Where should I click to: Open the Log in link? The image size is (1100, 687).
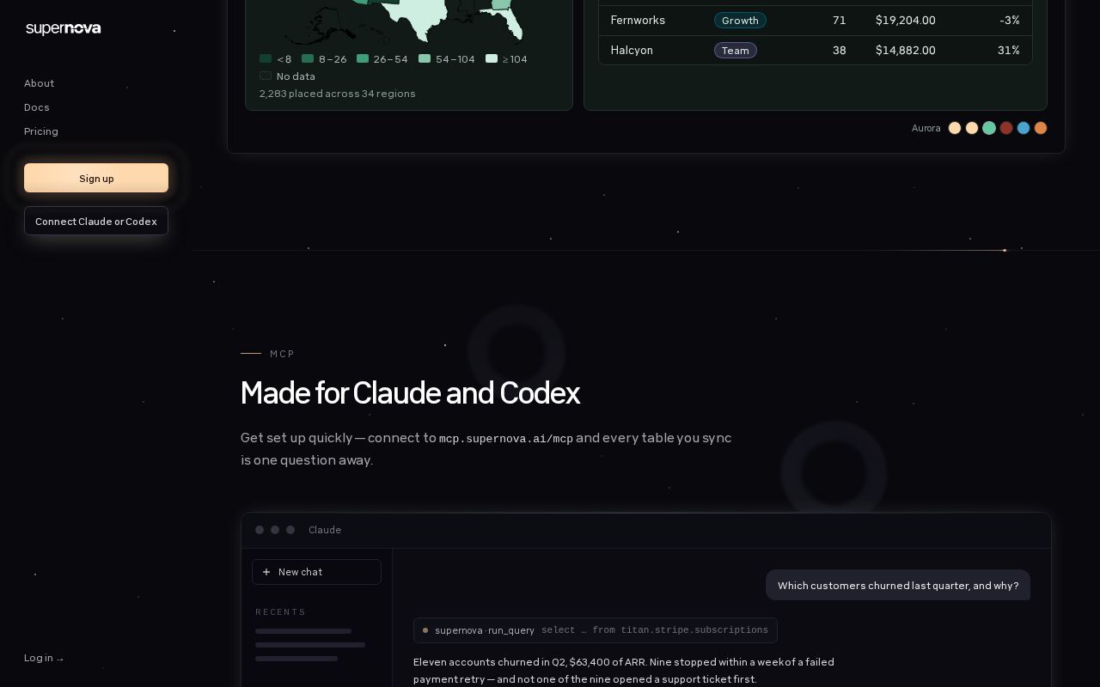click(44, 658)
